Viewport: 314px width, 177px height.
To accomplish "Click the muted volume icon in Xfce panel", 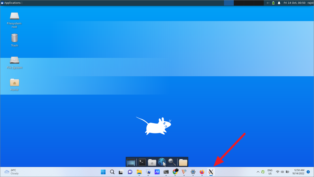I will coord(268,3).
